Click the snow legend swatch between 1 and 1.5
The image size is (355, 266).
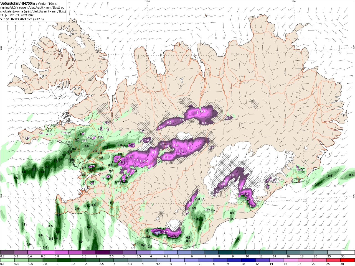coord(75,252)
